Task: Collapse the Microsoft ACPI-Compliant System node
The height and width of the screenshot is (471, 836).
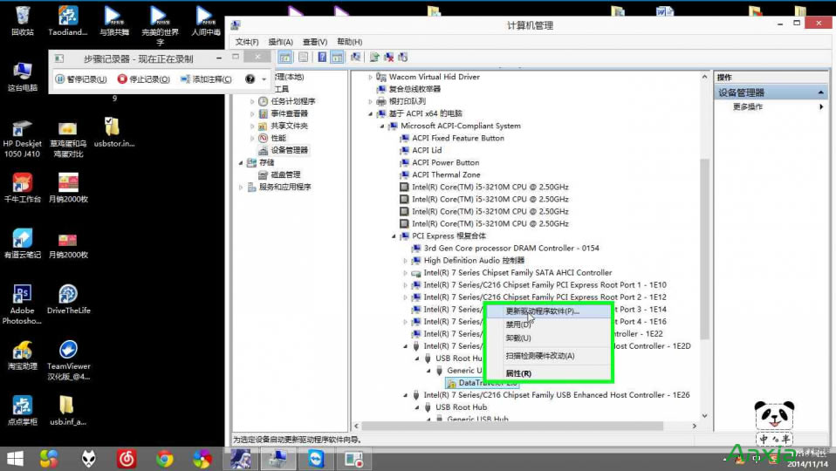Action: [381, 126]
